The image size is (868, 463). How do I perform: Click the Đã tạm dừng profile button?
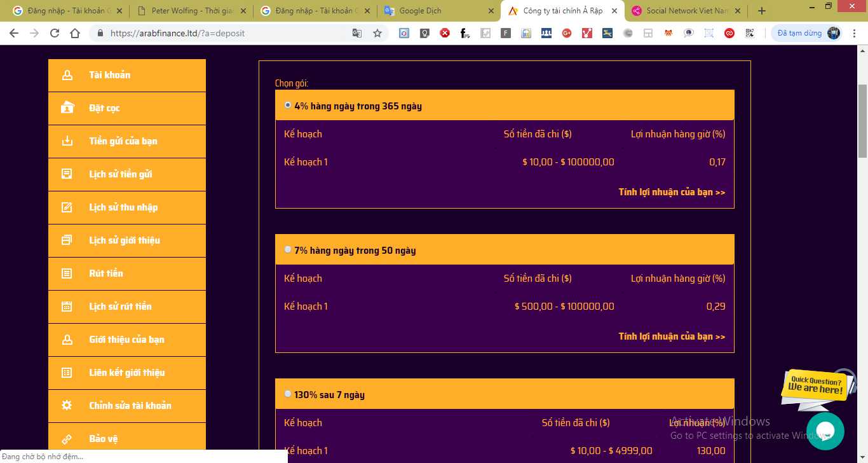click(806, 33)
